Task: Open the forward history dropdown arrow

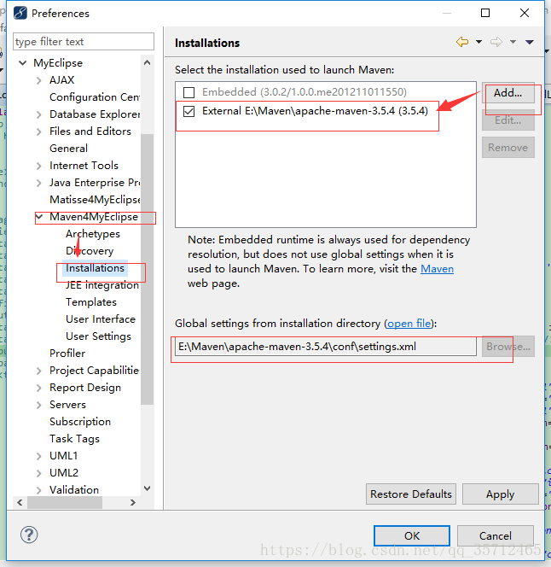Action: point(513,42)
